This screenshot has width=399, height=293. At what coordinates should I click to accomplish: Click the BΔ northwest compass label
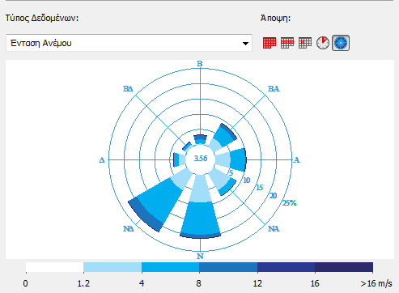(x=128, y=89)
